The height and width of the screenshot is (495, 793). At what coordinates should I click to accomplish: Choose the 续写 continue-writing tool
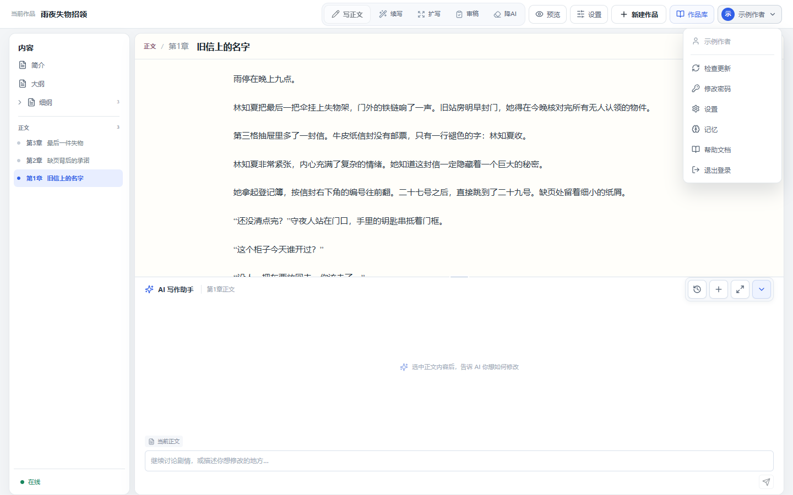[x=391, y=14]
